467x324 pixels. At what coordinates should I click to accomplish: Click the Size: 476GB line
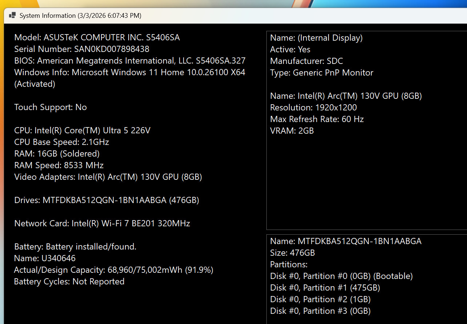click(293, 253)
